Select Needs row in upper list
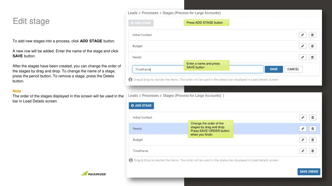 click(224, 57)
